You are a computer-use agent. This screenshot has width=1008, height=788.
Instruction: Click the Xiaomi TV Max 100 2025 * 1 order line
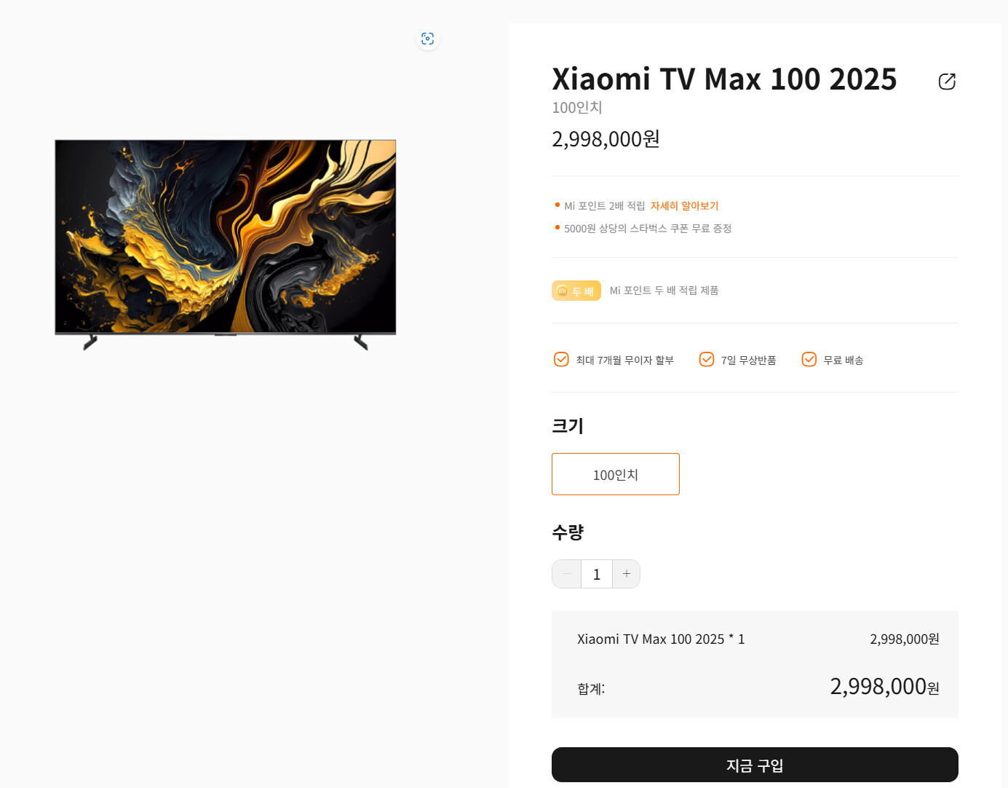click(x=661, y=639)
